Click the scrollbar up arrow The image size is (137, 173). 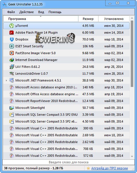pyautogui.click(x=132, y=18)
